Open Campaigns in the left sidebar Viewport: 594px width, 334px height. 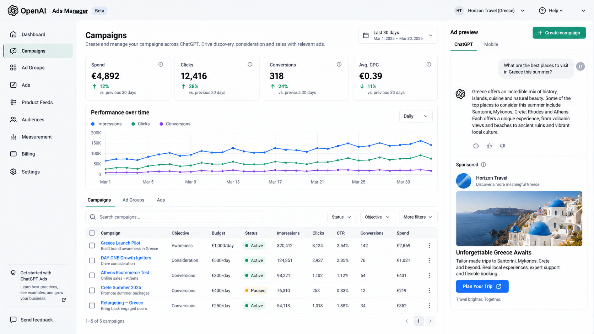click(38, 51)
